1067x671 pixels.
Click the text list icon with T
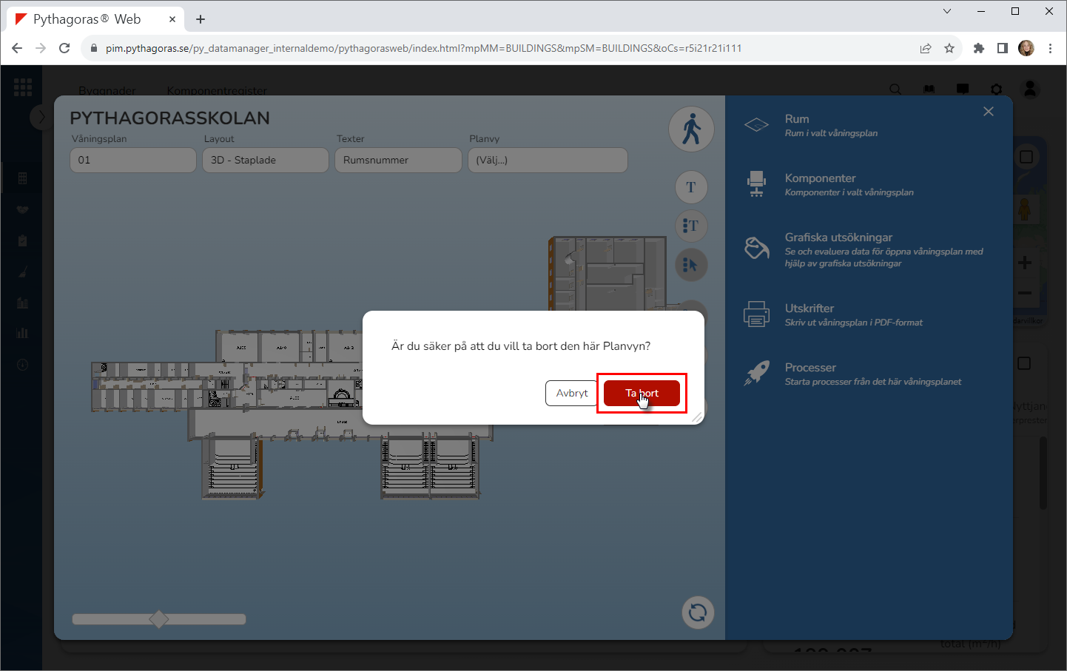click(691, 226)
